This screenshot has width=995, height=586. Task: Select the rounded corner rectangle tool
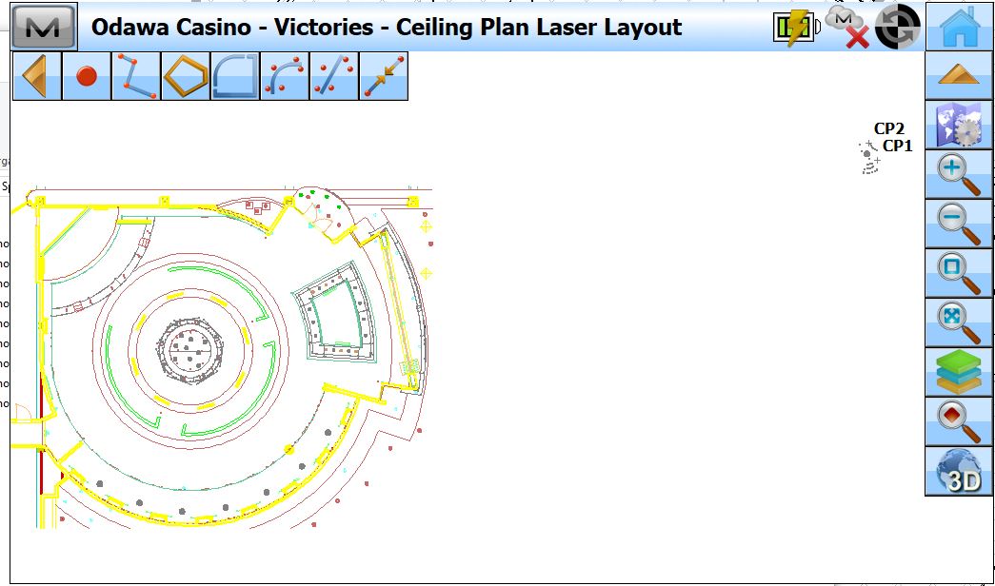pyautogui.click(x=235, y=74)
